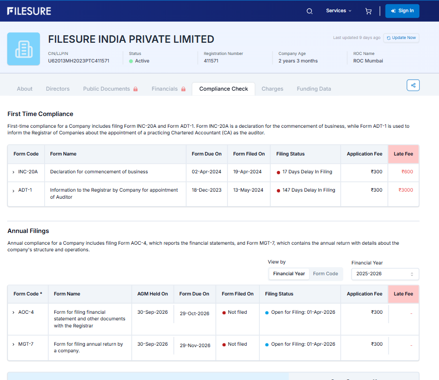Open the Charges tab
This screenshot has width=439, height=380.
point(272,89)
